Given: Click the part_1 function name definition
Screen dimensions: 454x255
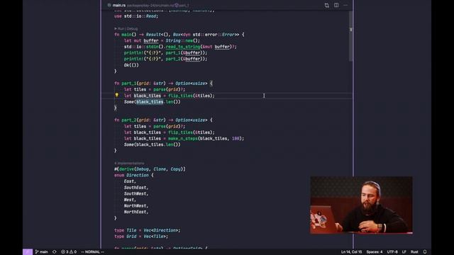Looking at the screenshot, I should (x=129, y=84).
